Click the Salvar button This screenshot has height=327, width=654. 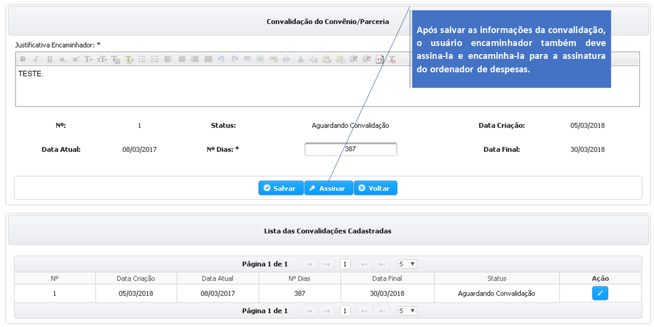pyautogui.click(x=280, y=188)
